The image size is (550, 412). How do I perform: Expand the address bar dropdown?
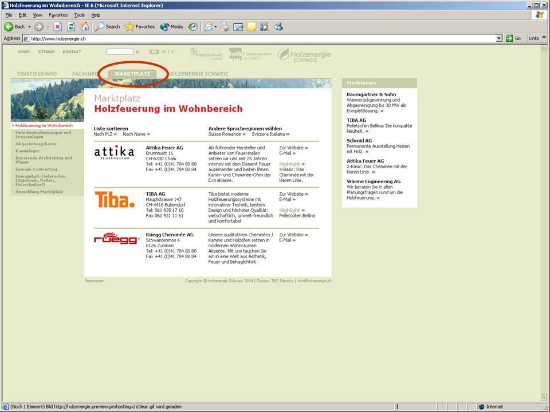[x=499, y=38]
